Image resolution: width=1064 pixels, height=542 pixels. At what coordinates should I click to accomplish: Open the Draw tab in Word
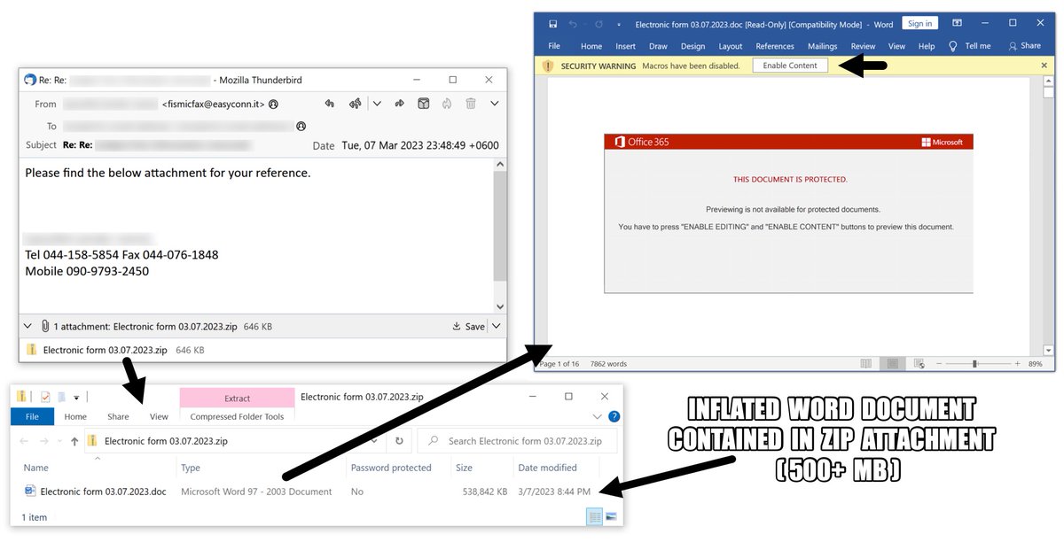[x=658, y=46]
